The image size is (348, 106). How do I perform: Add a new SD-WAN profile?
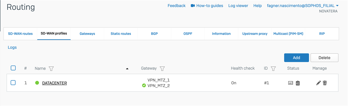[x=297, y=58]
